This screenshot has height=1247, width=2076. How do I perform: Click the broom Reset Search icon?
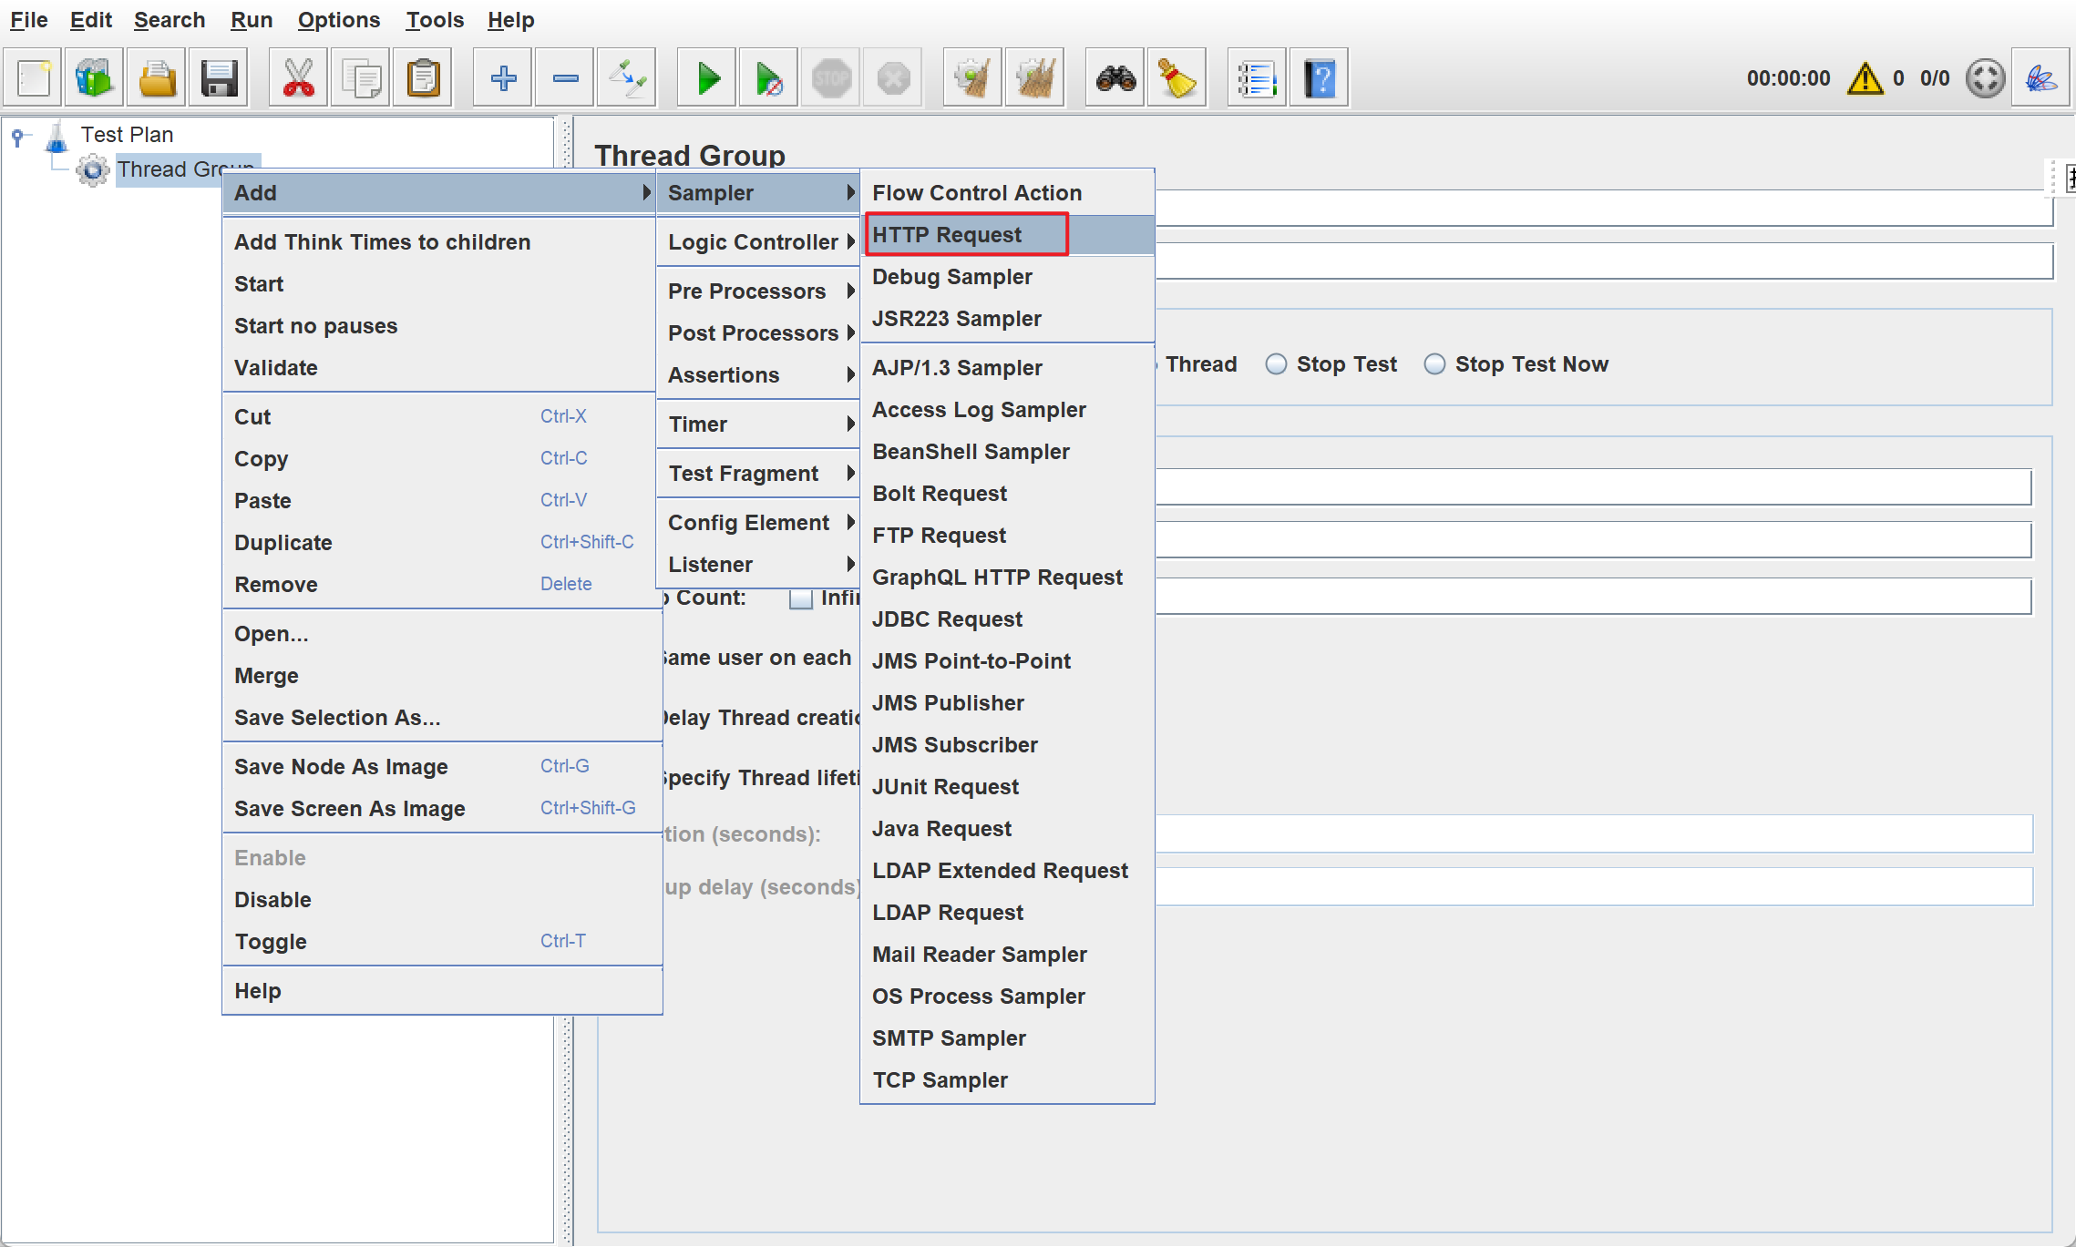pos(1177,78)
